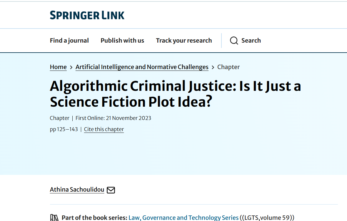The image size is (347, 221).
Task: Click the First Online 21 November 2023 date
Action: (x=113, y=118)
